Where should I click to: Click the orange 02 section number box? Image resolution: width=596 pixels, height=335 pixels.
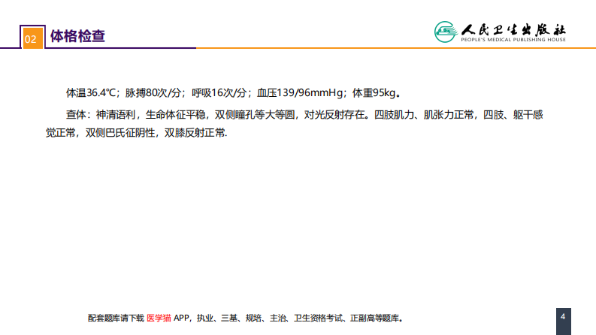click(32, 38)
